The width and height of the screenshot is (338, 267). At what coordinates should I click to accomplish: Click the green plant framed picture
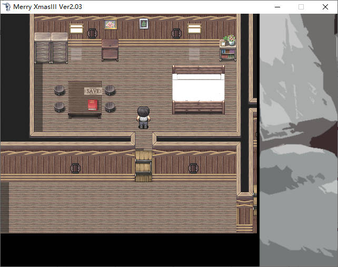(143, 24)
